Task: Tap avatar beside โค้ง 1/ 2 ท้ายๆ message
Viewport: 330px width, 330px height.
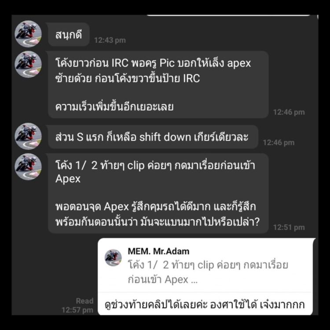Action: pyautogui.click(x=28, y=166)
